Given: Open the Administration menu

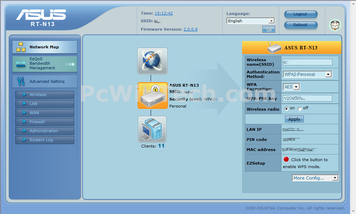Looking at the screenshot, I should [45, 131].
